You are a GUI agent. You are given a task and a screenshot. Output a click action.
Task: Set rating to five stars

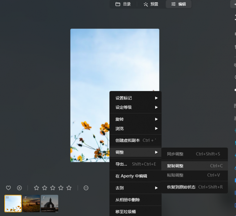coord(69,188)
